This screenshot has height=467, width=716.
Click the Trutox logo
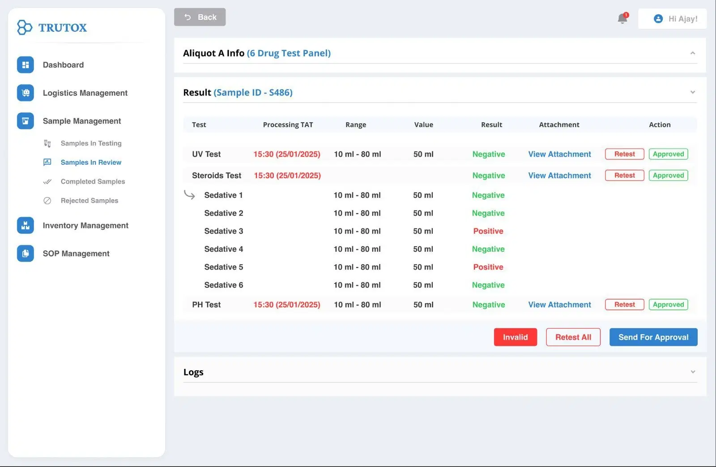pos(52,27)
